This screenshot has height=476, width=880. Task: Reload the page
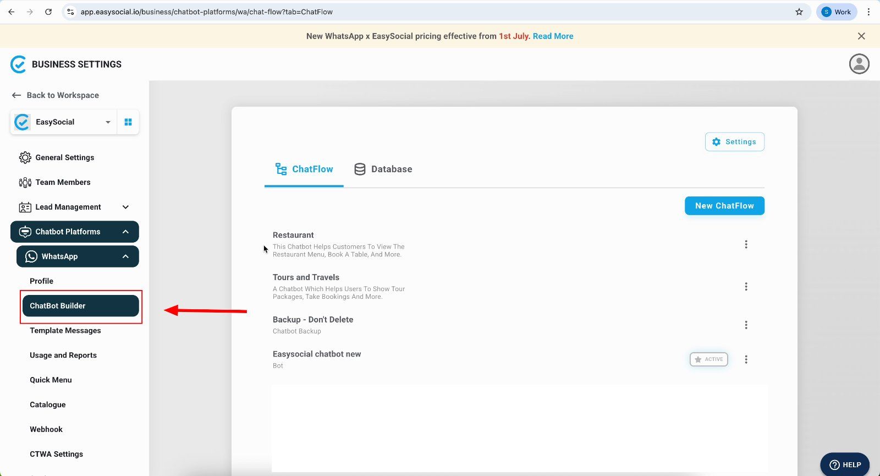point(48,12)
